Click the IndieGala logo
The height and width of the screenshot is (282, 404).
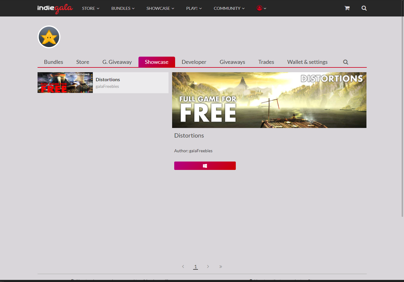[x=55, y=8]
